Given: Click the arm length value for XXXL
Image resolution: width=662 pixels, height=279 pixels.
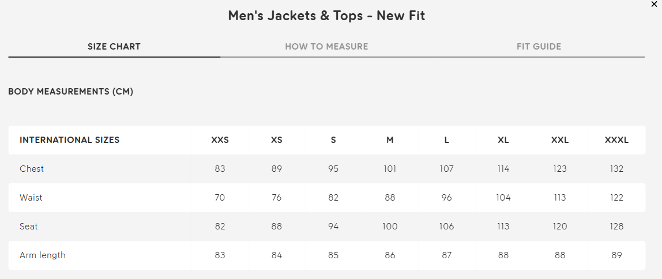Looking at the screenshot, I should (x=616, y=255).
